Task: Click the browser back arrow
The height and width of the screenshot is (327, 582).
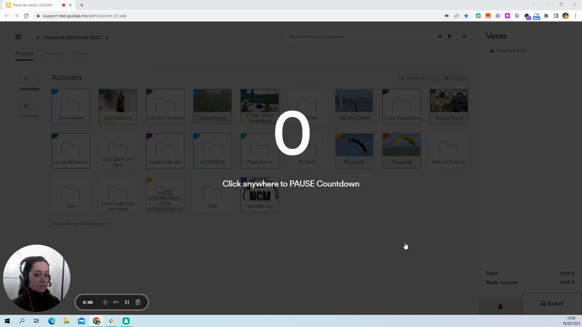Action: click(x=6, y=15)
